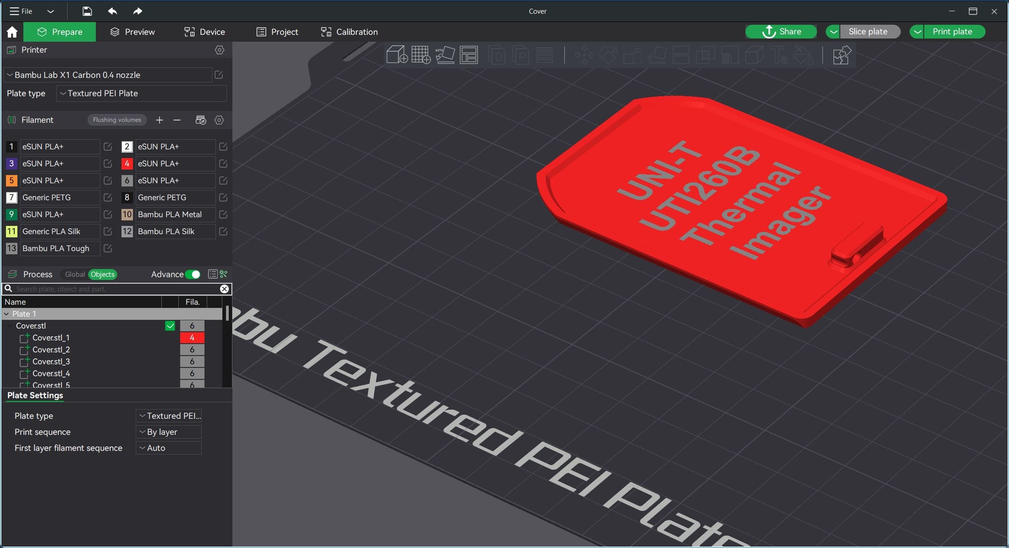Add a filament with the plus icon
The width and height of the screenshot is (1009, 548).
coord(159,120)
